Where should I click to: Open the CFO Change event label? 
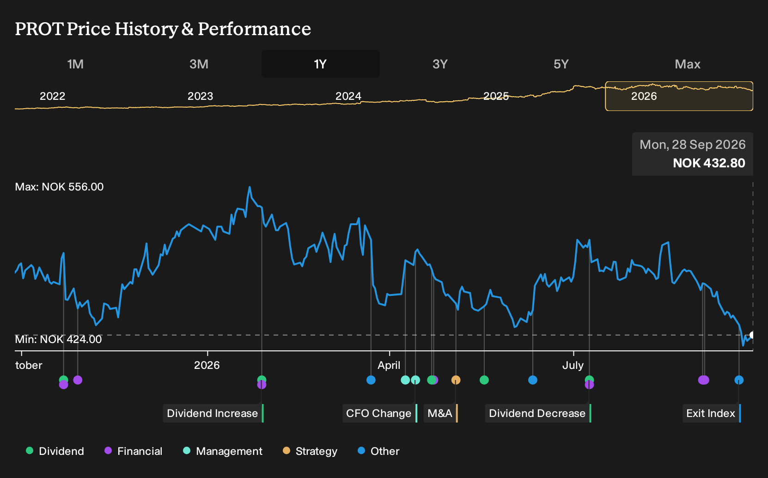coord(379,413)
